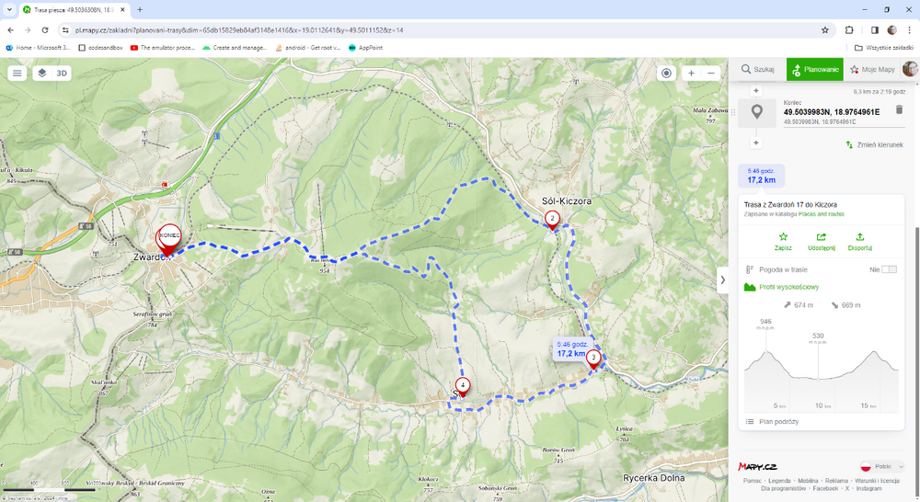The height and width of the screenshot is (502, 920).
Task: Click waypoint marker 3 on the map
Action: click(x=593, y=358)
